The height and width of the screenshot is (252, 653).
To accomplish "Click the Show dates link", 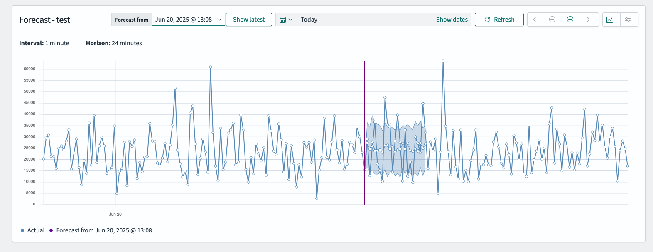I will coord(452,20).
